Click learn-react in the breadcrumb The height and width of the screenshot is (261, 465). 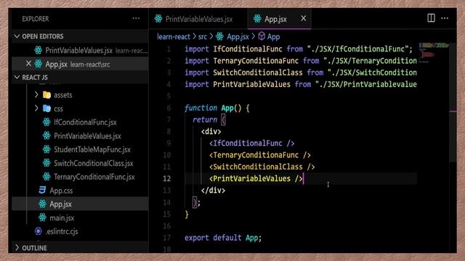click(x=173, y=37)
